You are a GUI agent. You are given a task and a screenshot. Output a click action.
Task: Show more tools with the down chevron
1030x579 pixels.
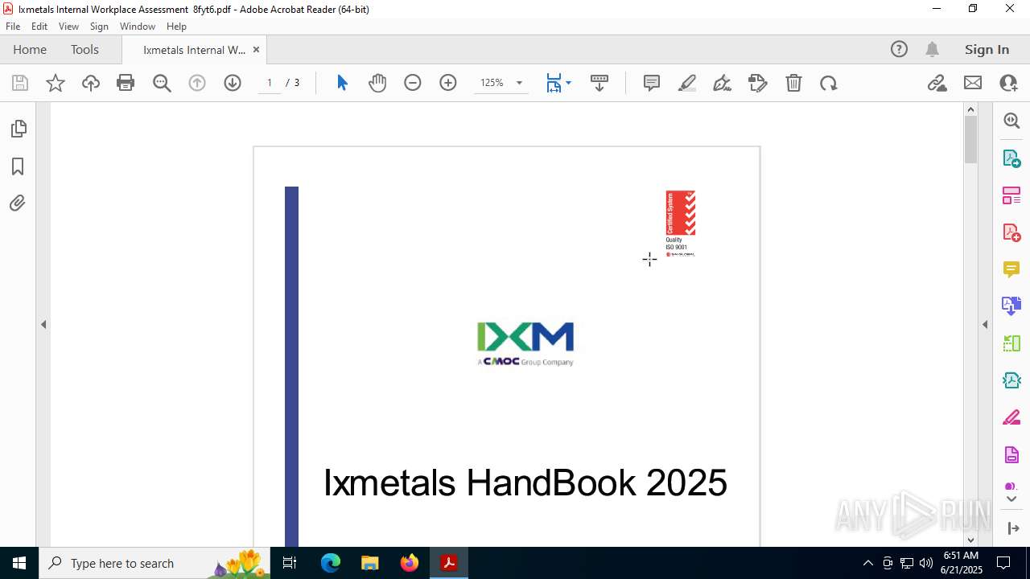click(x=1011, y=499)
